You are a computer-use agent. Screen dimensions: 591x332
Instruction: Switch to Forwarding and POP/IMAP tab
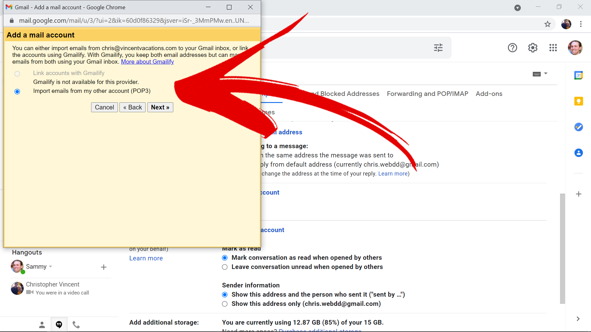point(427,94)
